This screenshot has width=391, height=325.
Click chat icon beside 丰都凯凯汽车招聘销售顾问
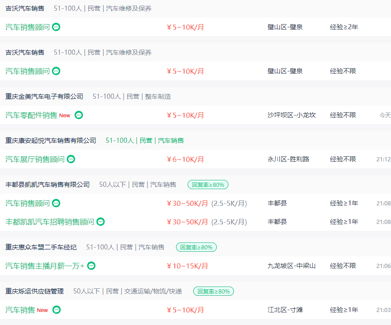pos(101,222)
